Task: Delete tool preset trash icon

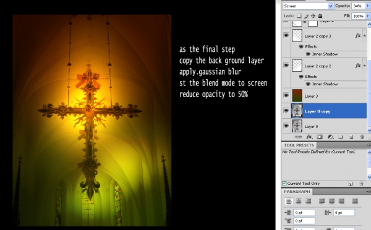Action: pyautogui.click(x=361, y=184)
